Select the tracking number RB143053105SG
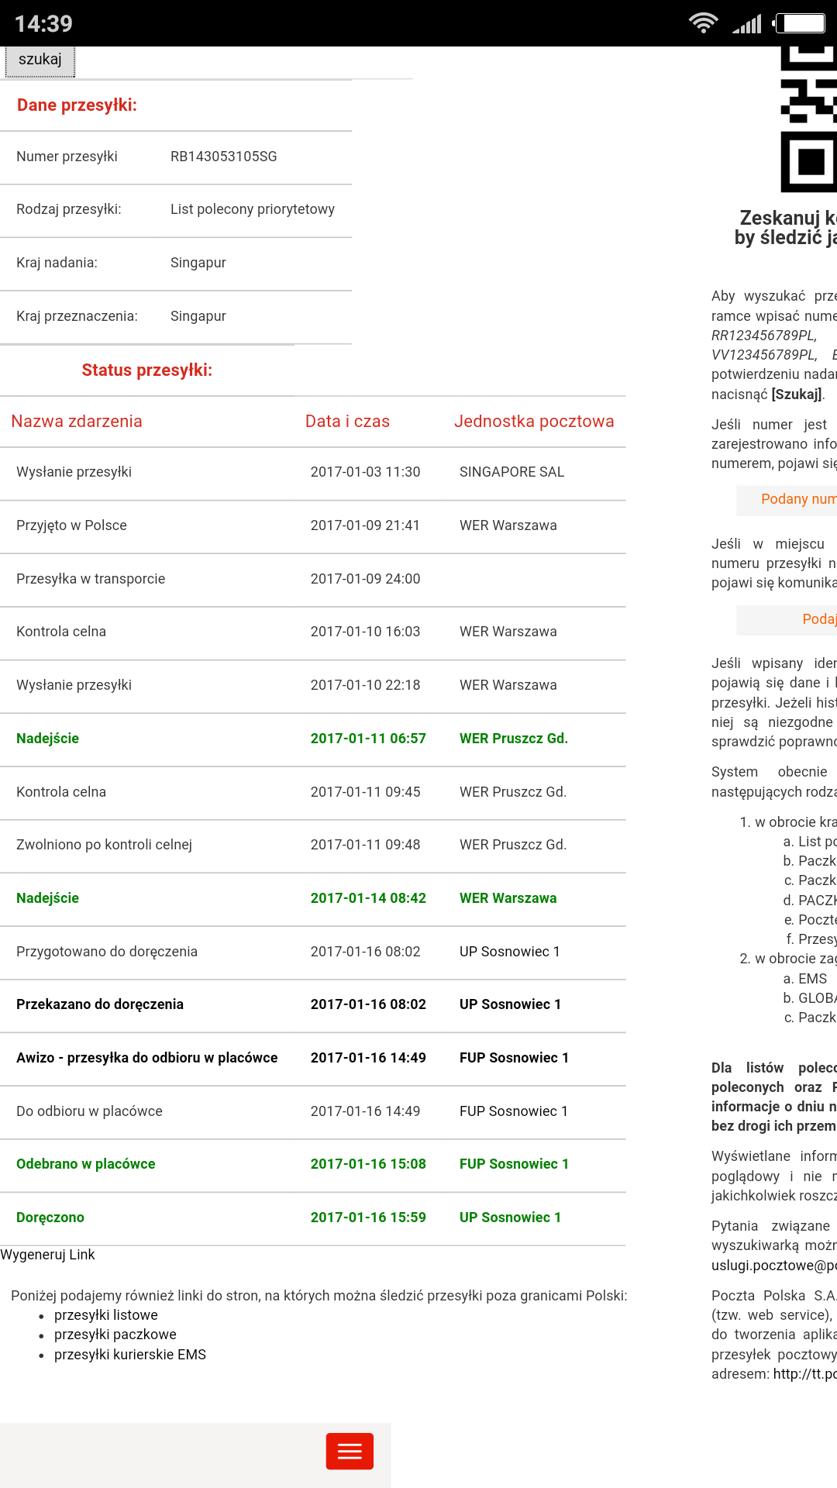The image size is (837, 1488). tap(223, 157)
